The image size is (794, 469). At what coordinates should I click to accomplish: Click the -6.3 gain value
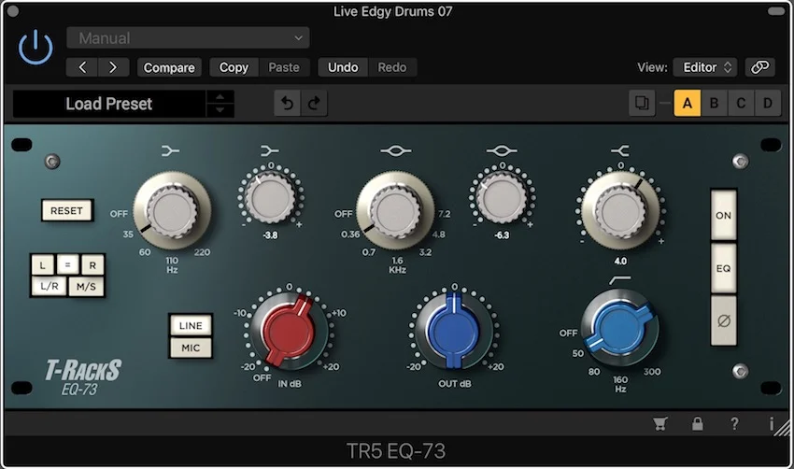[502, 235]
